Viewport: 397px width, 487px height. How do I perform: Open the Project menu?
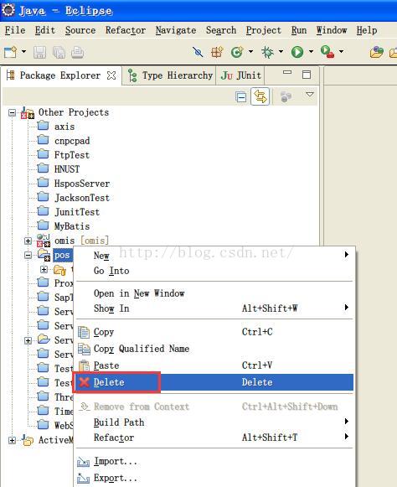[x=264, y=30]
